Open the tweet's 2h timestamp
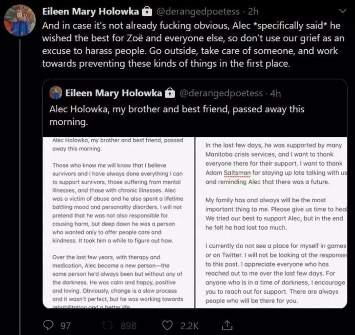This screenshot has width=355, height=335. tap(253, 11)
